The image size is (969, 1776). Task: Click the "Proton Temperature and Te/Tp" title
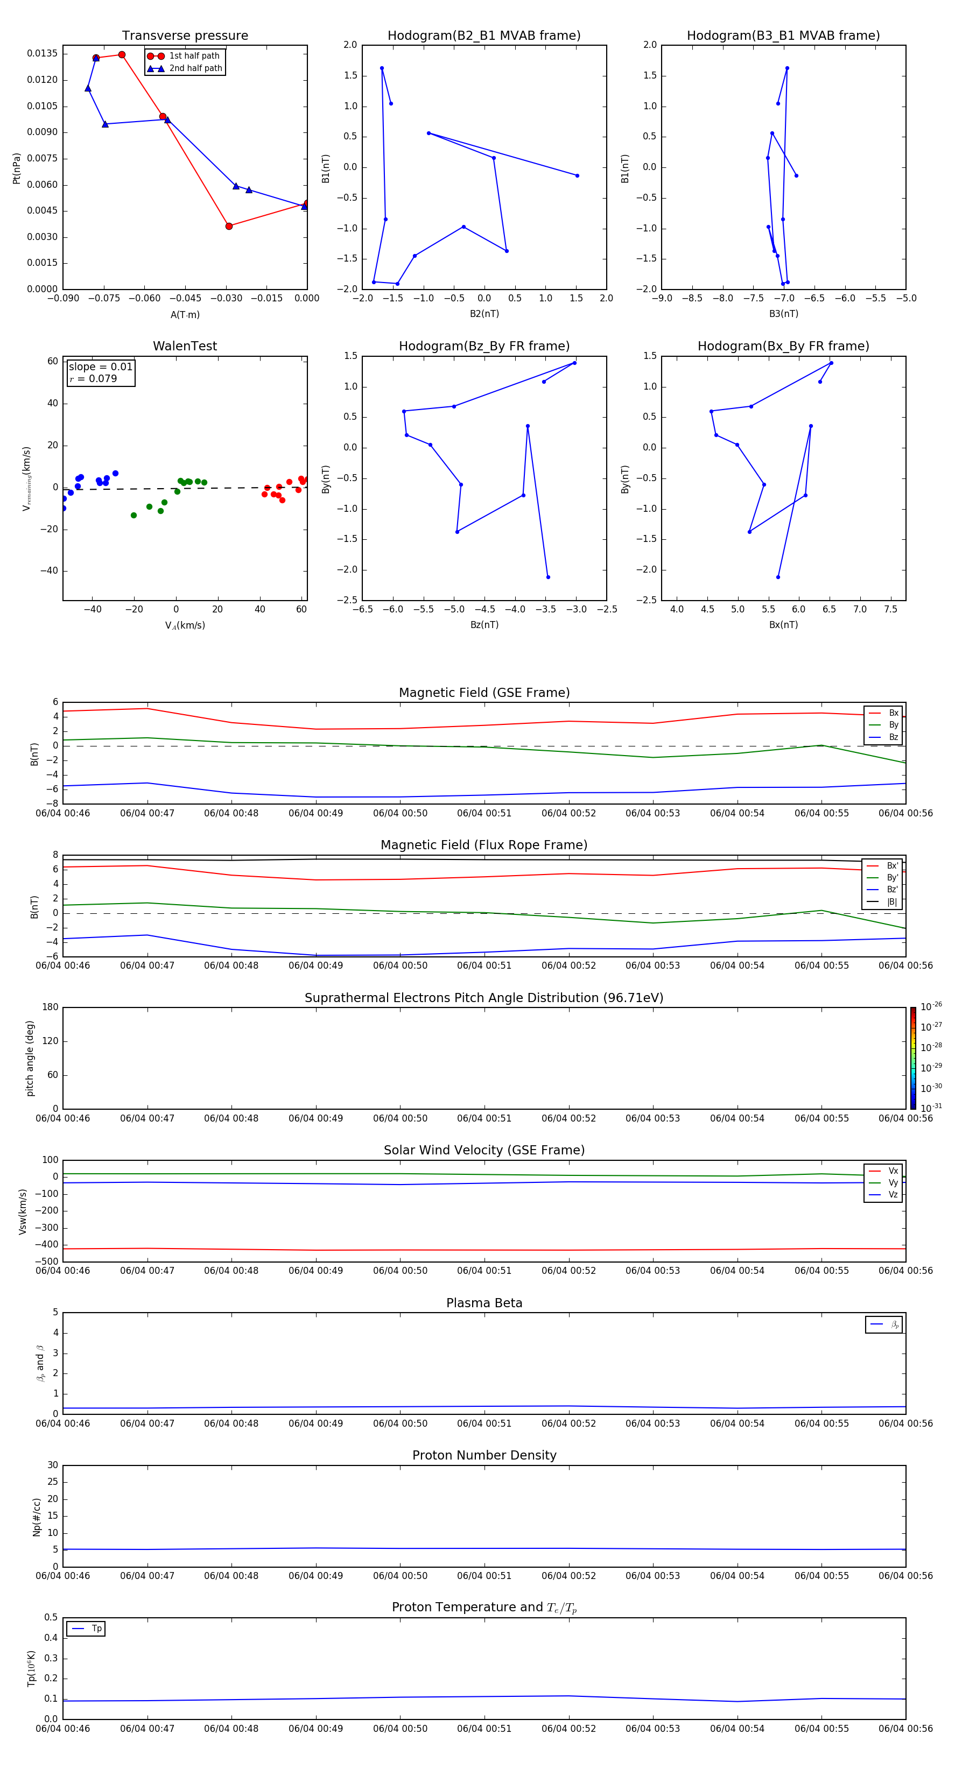click(x=484, y=1608)
